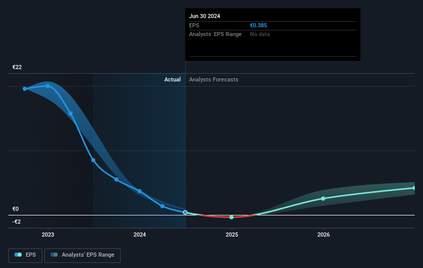Viewport: 423px width, 268px height.
Task: Click the Analysts Forecasts section label
Action: (x=214, y=79)
